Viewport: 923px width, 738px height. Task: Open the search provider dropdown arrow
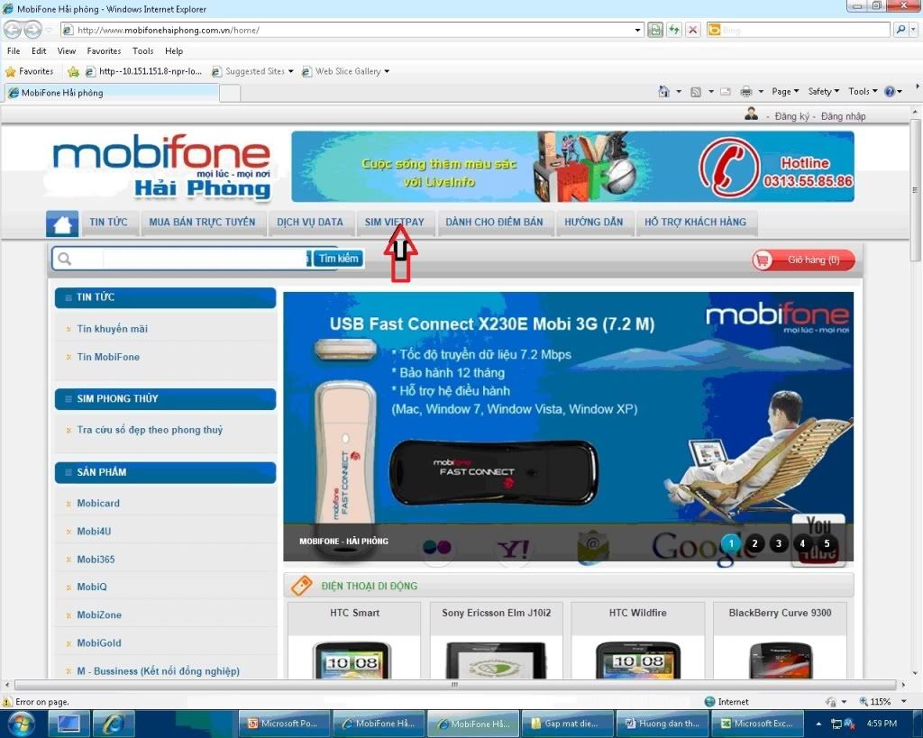click(914, 30)
